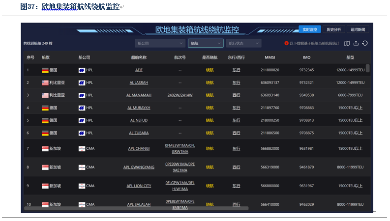
Task: Click the export upload icon
Action: [x=356, y=43]
